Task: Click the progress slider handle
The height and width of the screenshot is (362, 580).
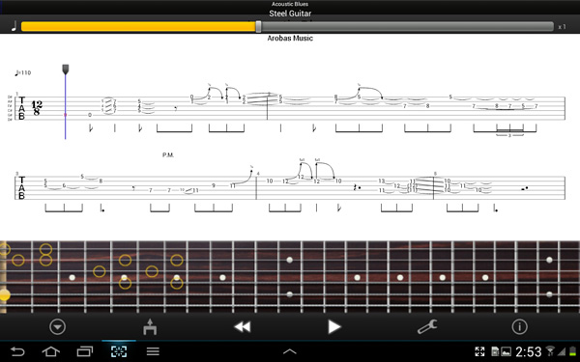Action: (x=258, y=27)
